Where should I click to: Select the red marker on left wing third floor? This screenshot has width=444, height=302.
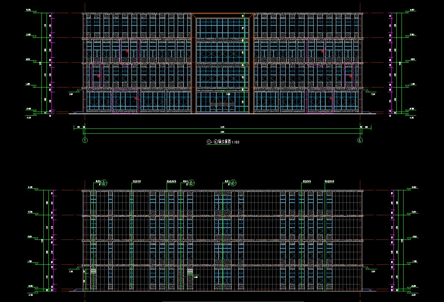point(127,52)
